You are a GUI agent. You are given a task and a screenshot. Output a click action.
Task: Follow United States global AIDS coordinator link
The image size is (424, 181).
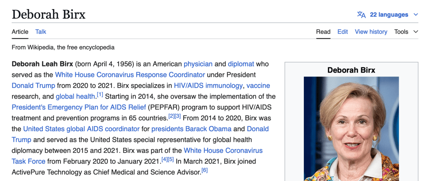pyautogui.click(x=81, y=129)
